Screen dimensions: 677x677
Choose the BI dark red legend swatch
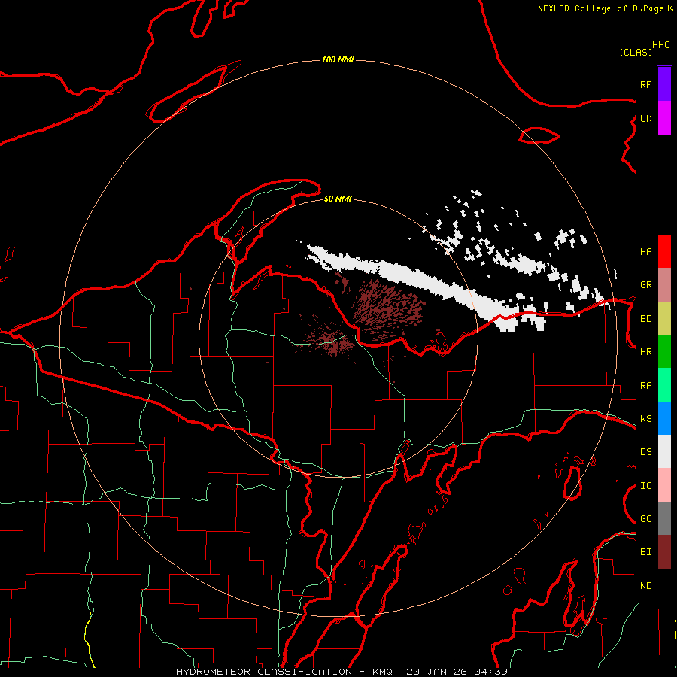pos(664,552)
